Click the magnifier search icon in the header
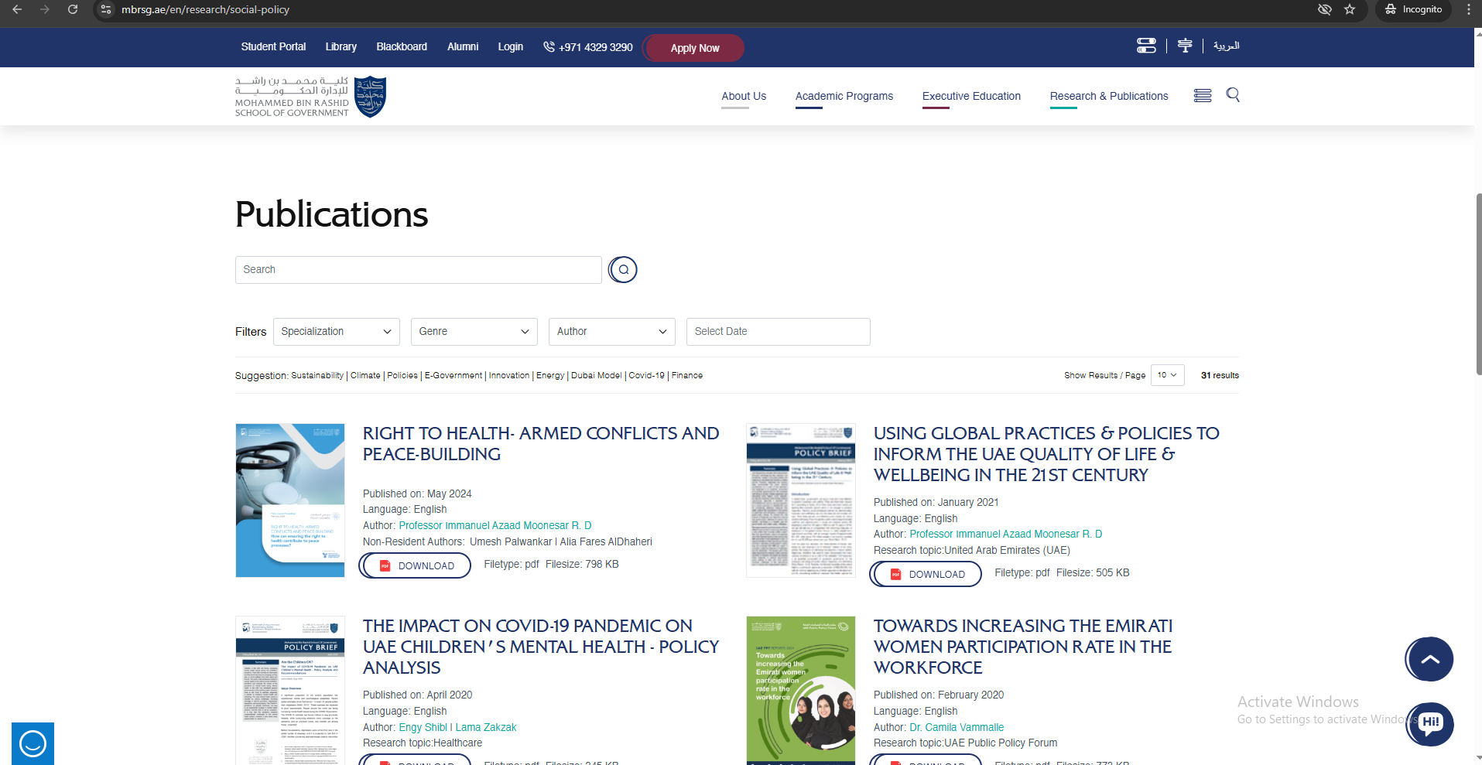This screenshot has width=1482, height=765. pos(1233,95)
